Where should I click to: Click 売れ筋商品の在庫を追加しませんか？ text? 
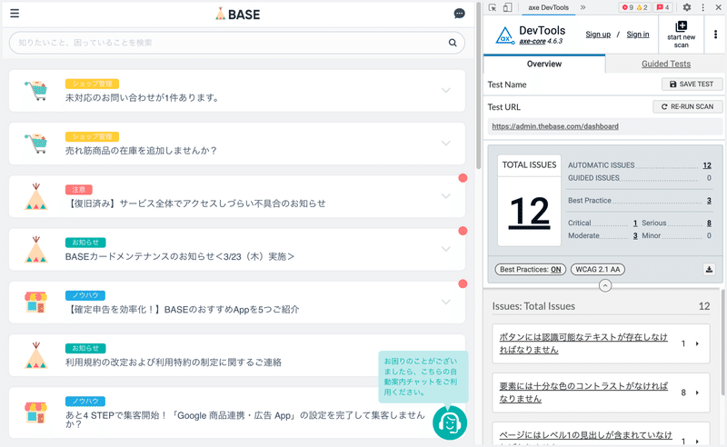141,151
